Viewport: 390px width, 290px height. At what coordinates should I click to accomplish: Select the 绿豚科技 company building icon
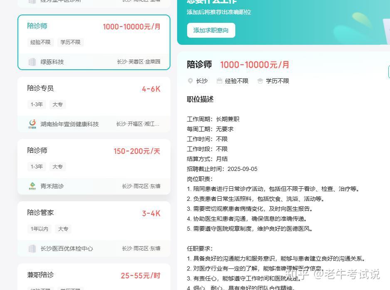pyautogui.click(x=32, y=61)
